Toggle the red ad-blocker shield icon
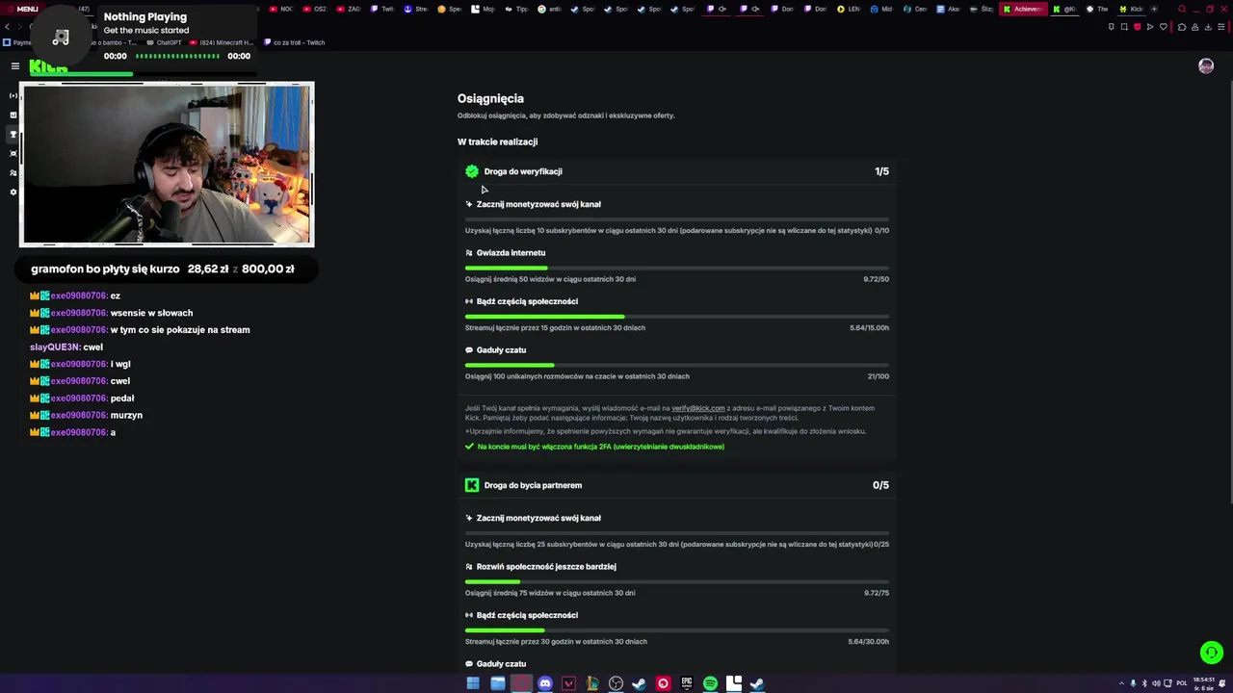 (x=1137, y=27)
